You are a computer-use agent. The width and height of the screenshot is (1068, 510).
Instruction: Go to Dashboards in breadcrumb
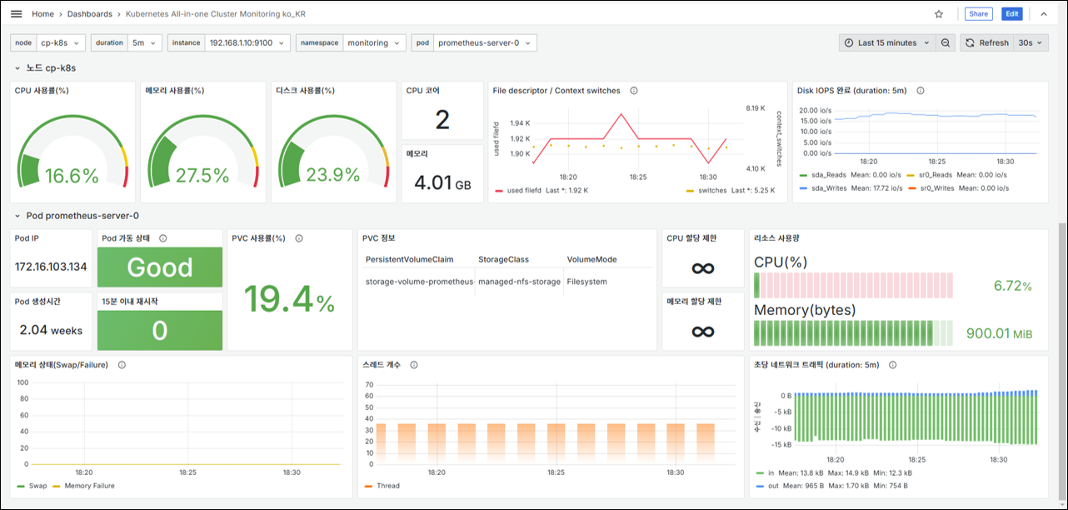89,14
